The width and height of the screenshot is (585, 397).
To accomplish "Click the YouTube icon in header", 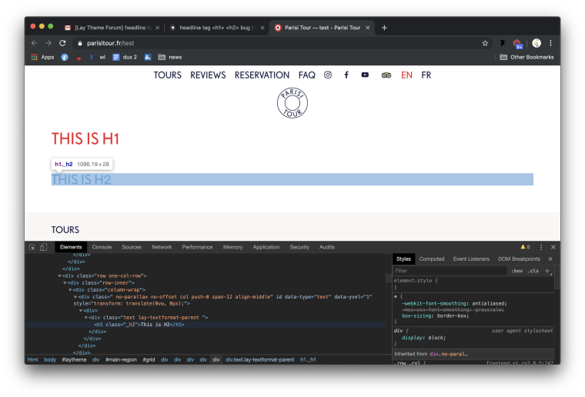I will point(365,75).
